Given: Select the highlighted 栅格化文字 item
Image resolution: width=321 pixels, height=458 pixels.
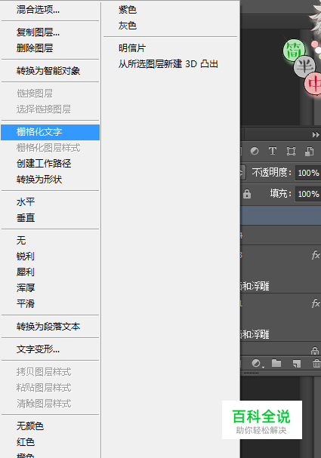Looking at the screenshot, I should tap(51, 132).
